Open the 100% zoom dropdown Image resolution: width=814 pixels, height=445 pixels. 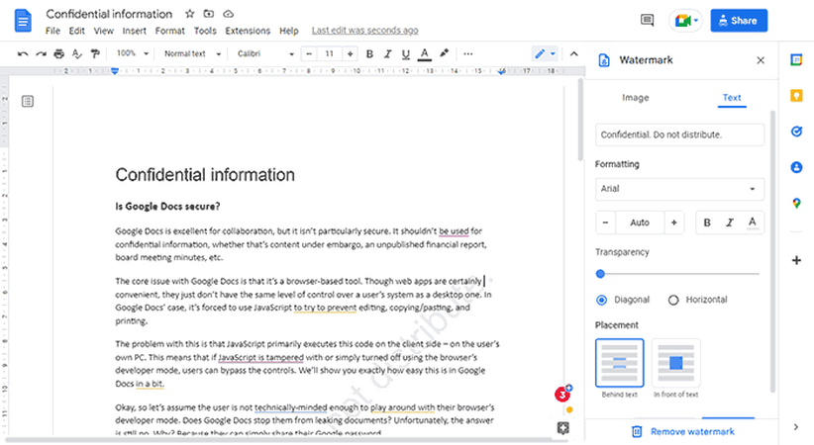click(x=133, y=53)
